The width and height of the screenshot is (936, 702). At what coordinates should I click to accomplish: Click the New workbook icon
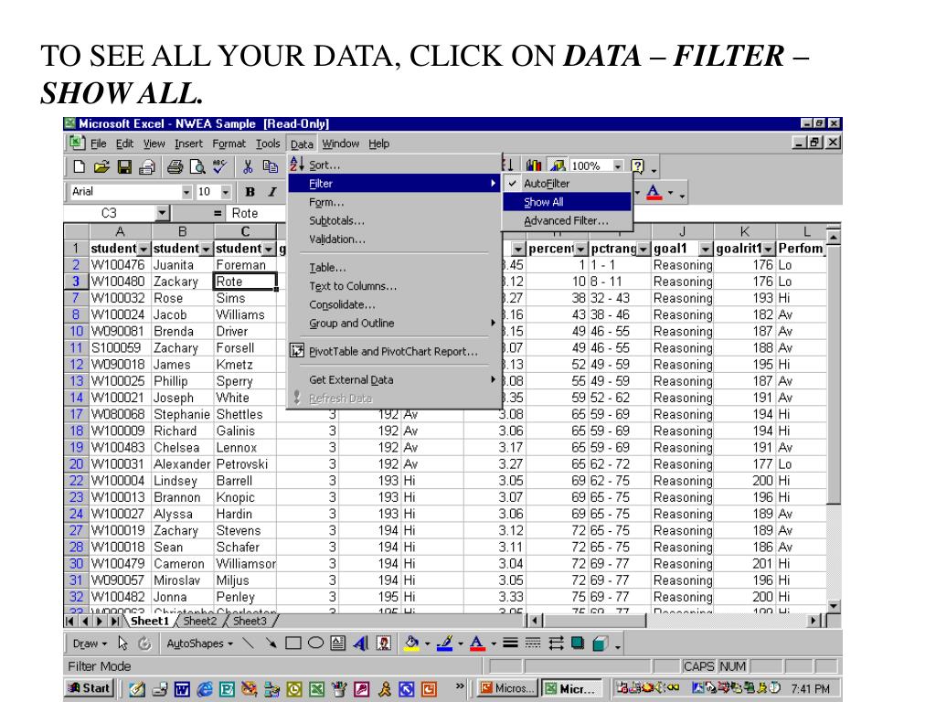(x=79, y=166)
